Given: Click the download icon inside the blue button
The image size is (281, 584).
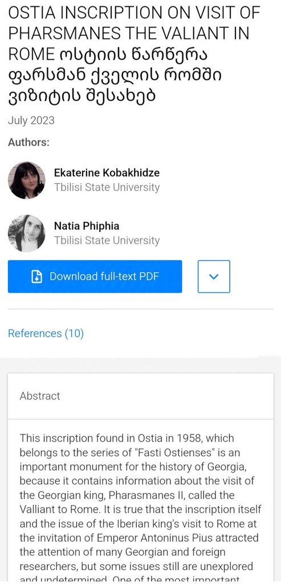Looking at the screenshot, I should (x=36, y=277).
